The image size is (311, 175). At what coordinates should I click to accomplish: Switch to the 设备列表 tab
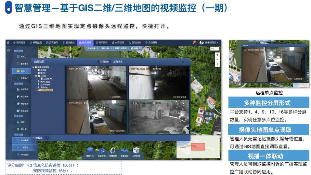[118, 62]
